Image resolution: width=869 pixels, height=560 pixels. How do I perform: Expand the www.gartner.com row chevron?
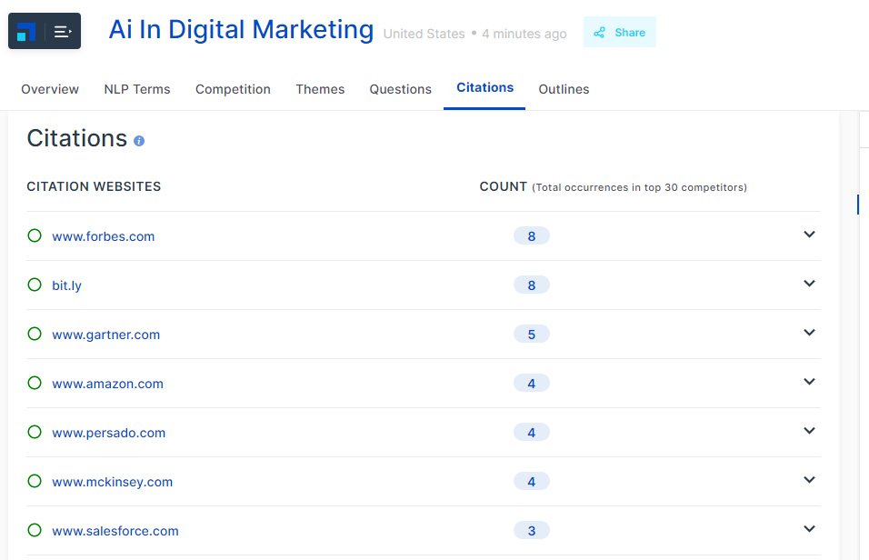(809, 333)
